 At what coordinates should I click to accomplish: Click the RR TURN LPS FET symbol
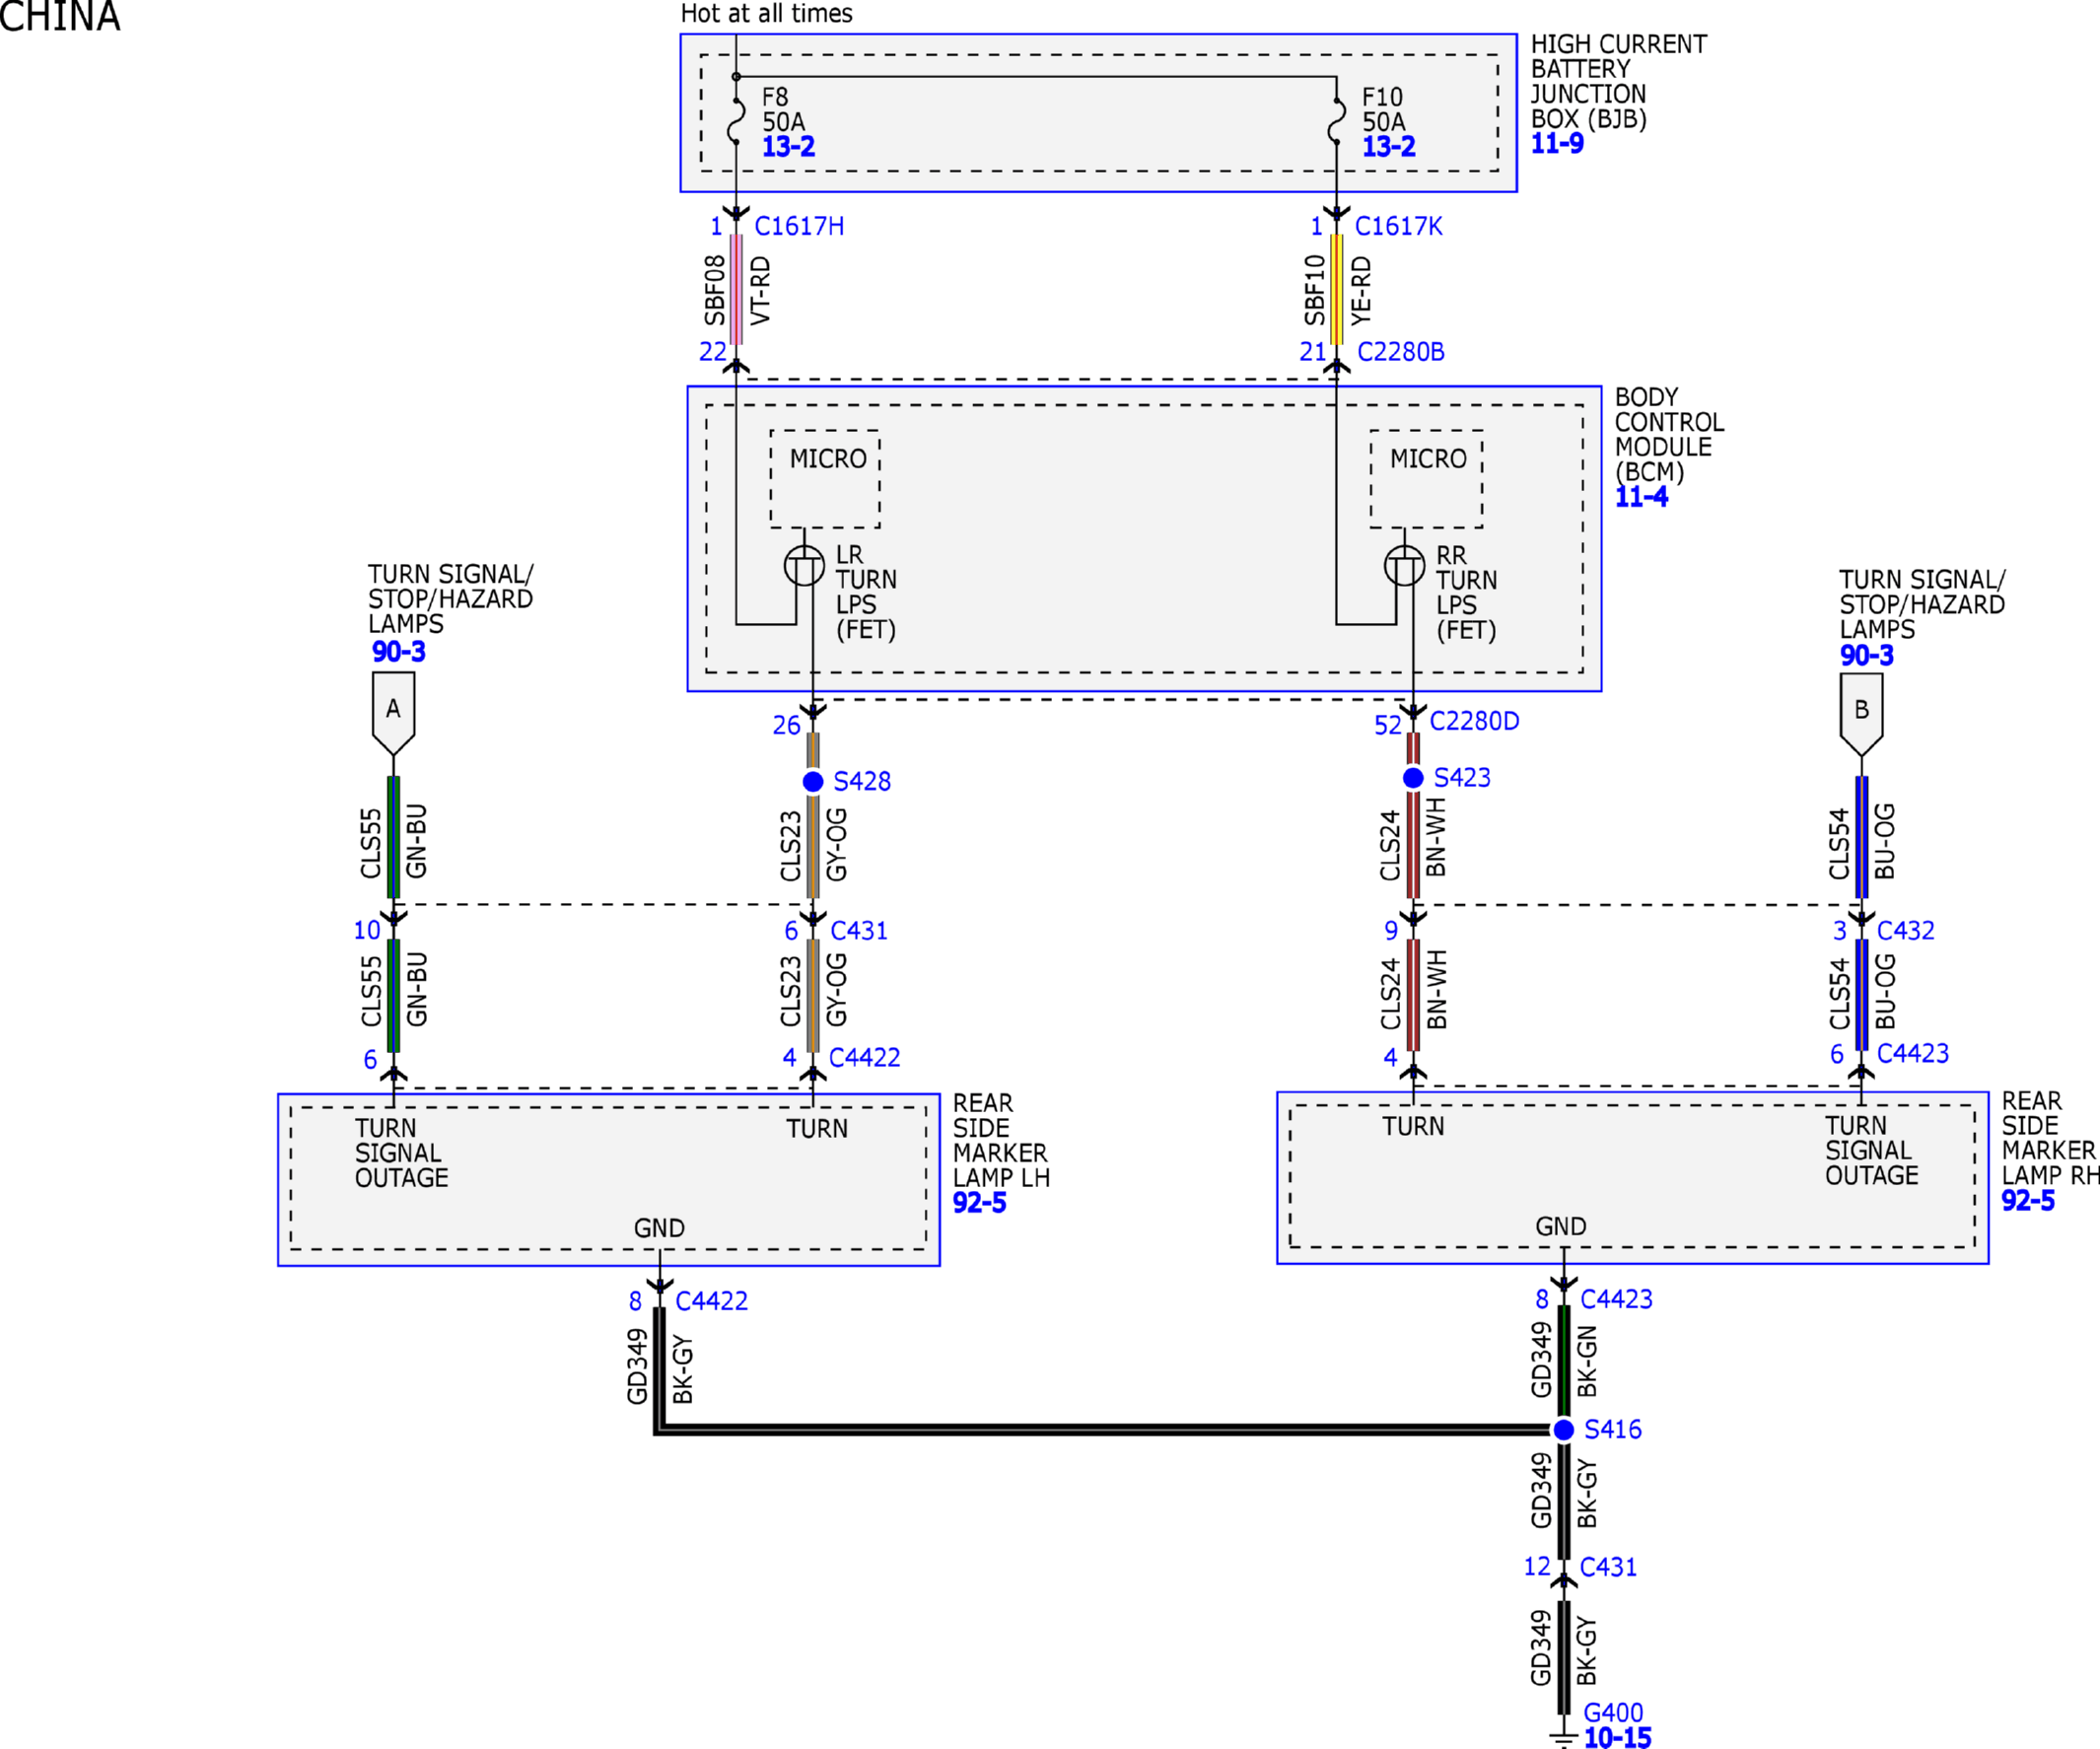point(1404,566)
